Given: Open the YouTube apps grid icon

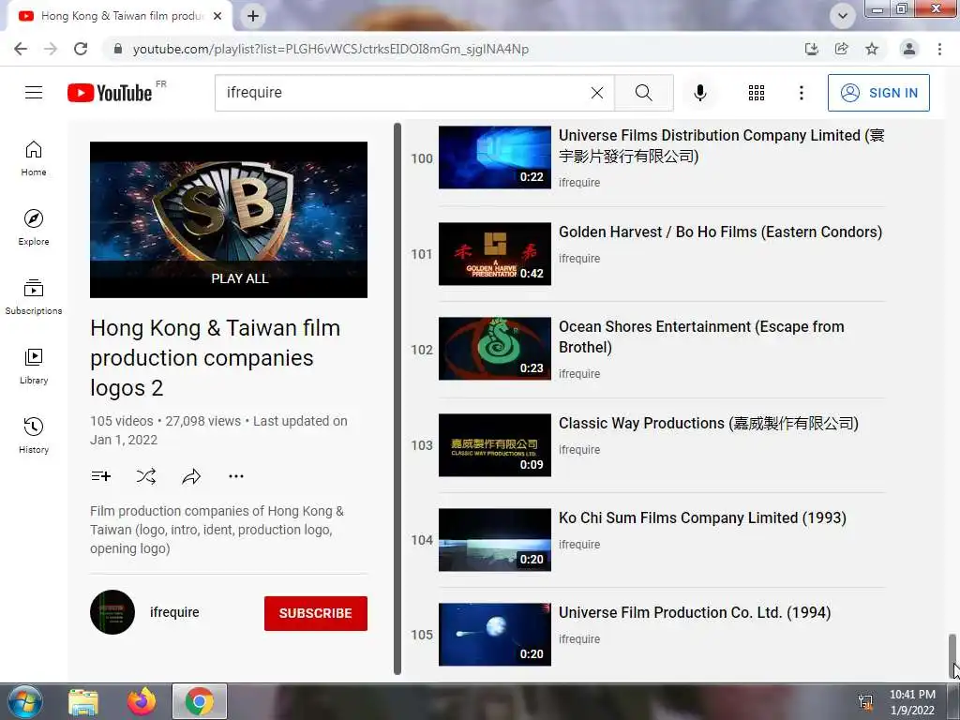Looking at the screenshot, I should pos(757,93).
